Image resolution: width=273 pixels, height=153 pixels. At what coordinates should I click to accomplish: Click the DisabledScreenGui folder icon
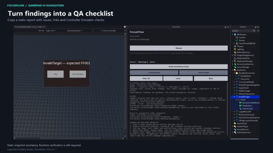tap(237, 73)
